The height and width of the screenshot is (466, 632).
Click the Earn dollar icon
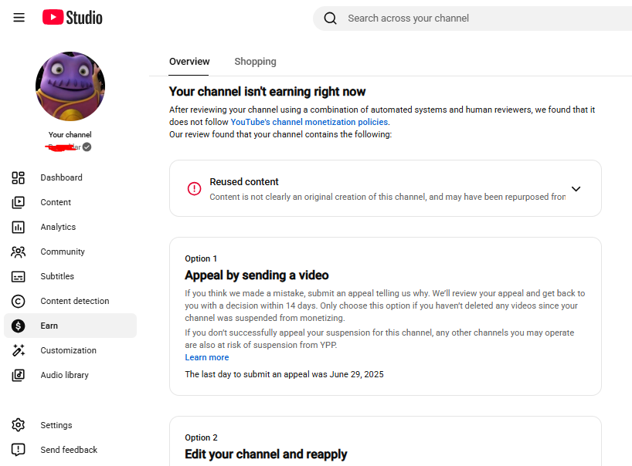(18, 326)
